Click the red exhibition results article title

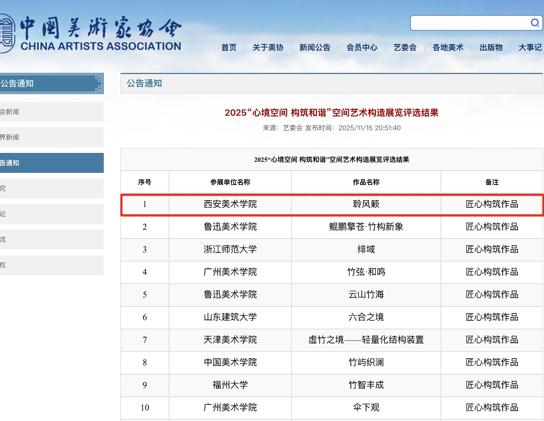point(331,113)
